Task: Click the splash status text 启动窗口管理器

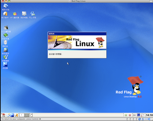Action: click(x=55, y=54)
